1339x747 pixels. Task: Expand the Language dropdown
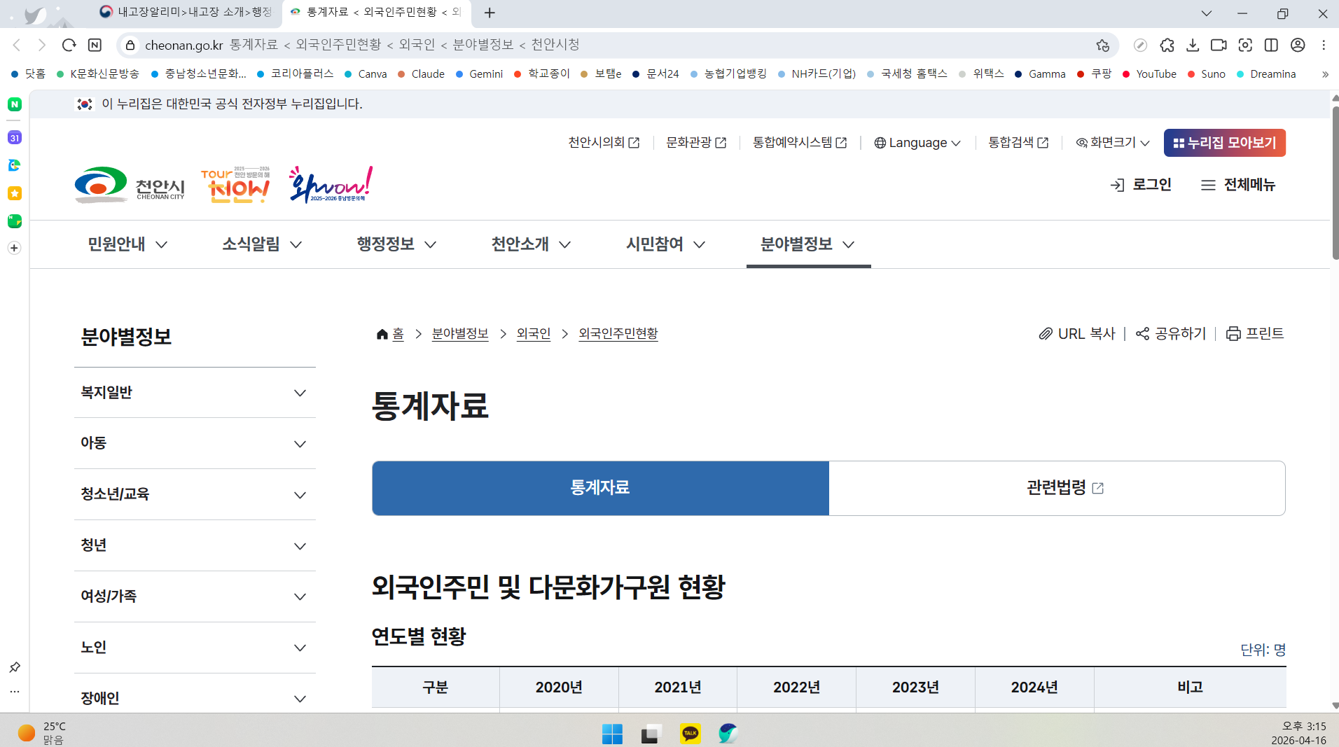917,142
